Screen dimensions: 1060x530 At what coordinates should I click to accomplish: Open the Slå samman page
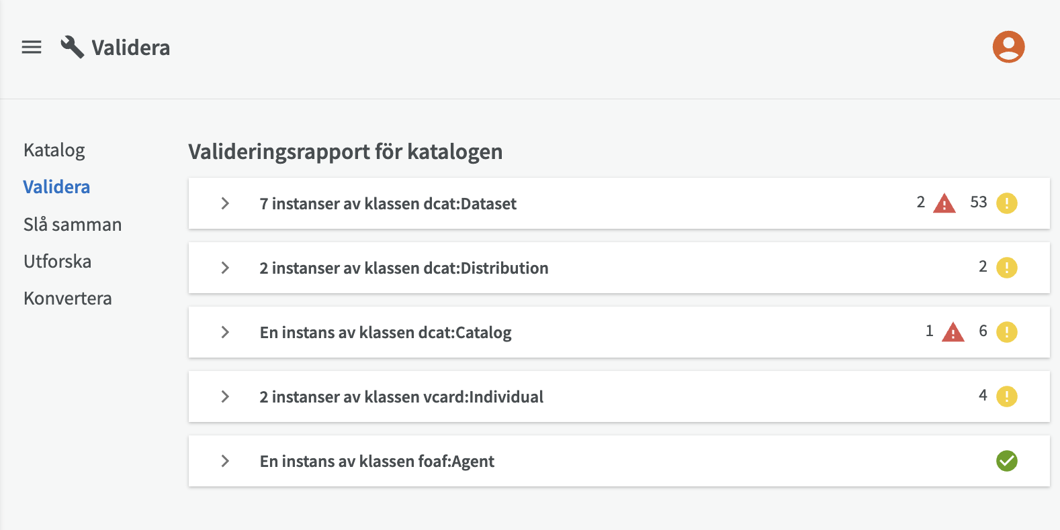point(73,224)
